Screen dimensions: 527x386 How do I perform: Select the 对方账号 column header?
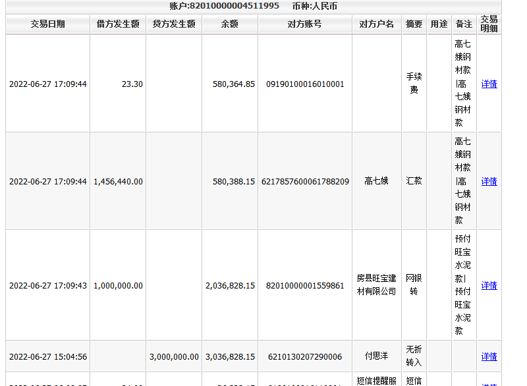click(x=305, y=24)
